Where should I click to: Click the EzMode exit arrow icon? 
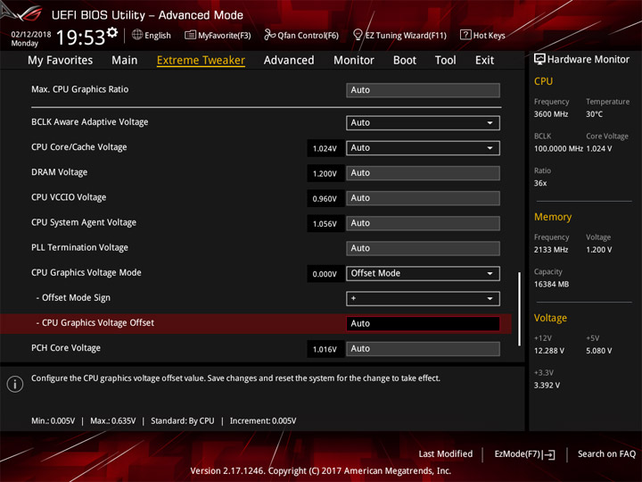tap(549, 454)
